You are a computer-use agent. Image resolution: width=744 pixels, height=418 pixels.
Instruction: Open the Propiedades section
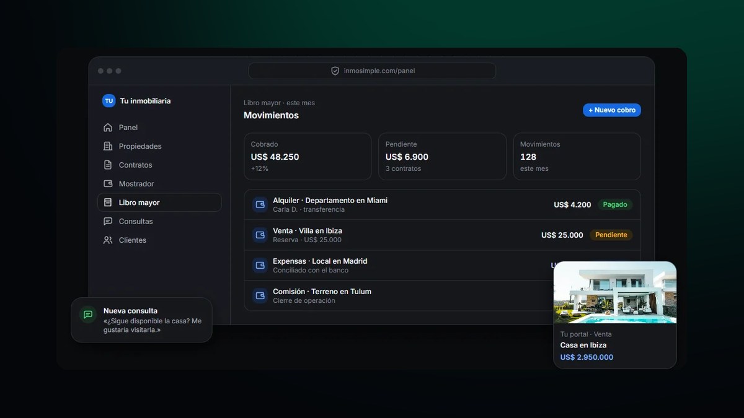(159, 146)
